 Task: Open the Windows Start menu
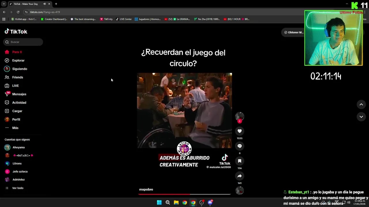(x=159, y=202)
